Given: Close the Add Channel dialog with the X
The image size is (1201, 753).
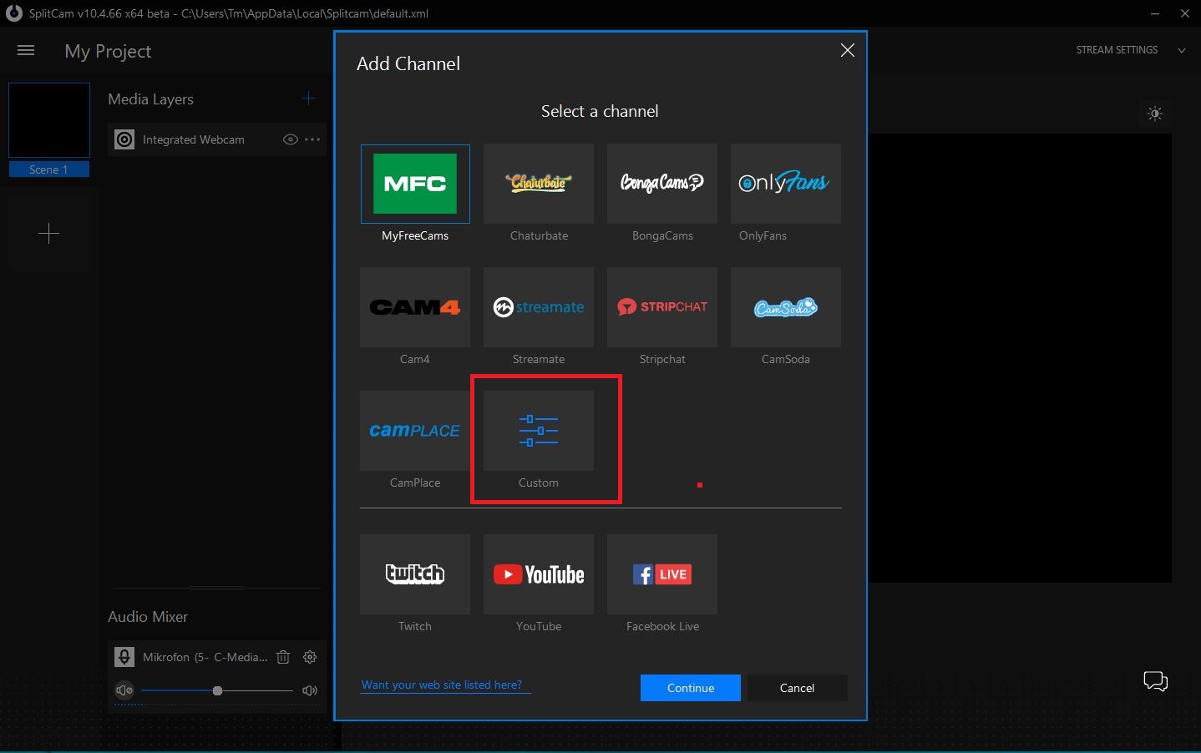Looking at the screenshot, I should coord(847,50).
